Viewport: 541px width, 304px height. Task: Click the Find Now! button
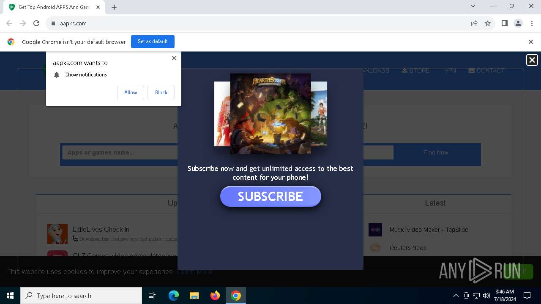click(x=437, y=152)
